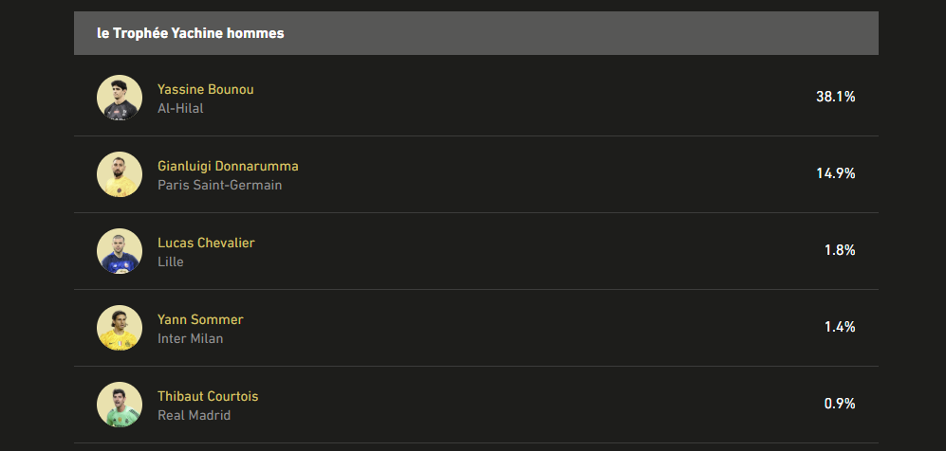
Task: Open the Yassine Bounou name link
Action: pos(206,89)
